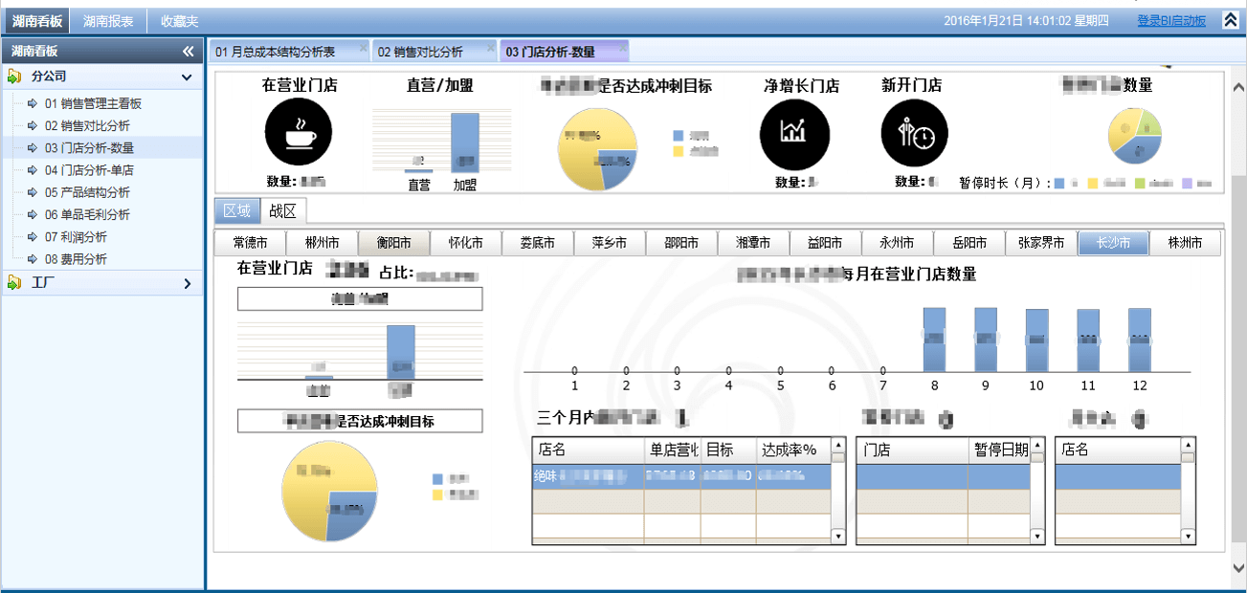
Task: Open the 湖南报表 top menu
Action: (107, 20)
